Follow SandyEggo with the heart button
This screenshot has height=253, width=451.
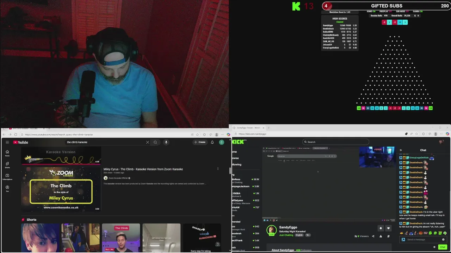[388, 228]
